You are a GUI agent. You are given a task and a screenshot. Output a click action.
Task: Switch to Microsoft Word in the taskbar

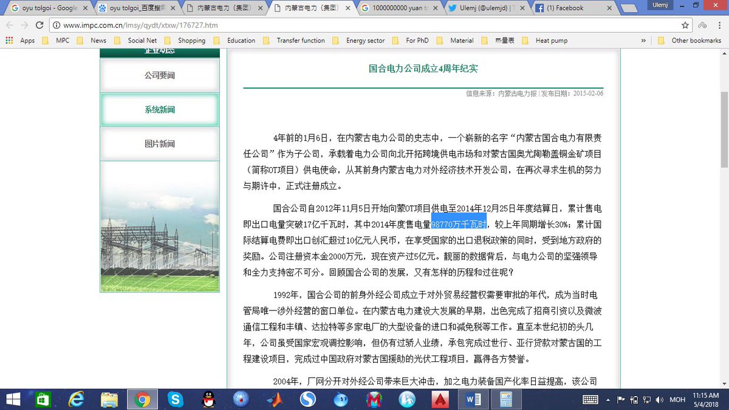(473, 399)
